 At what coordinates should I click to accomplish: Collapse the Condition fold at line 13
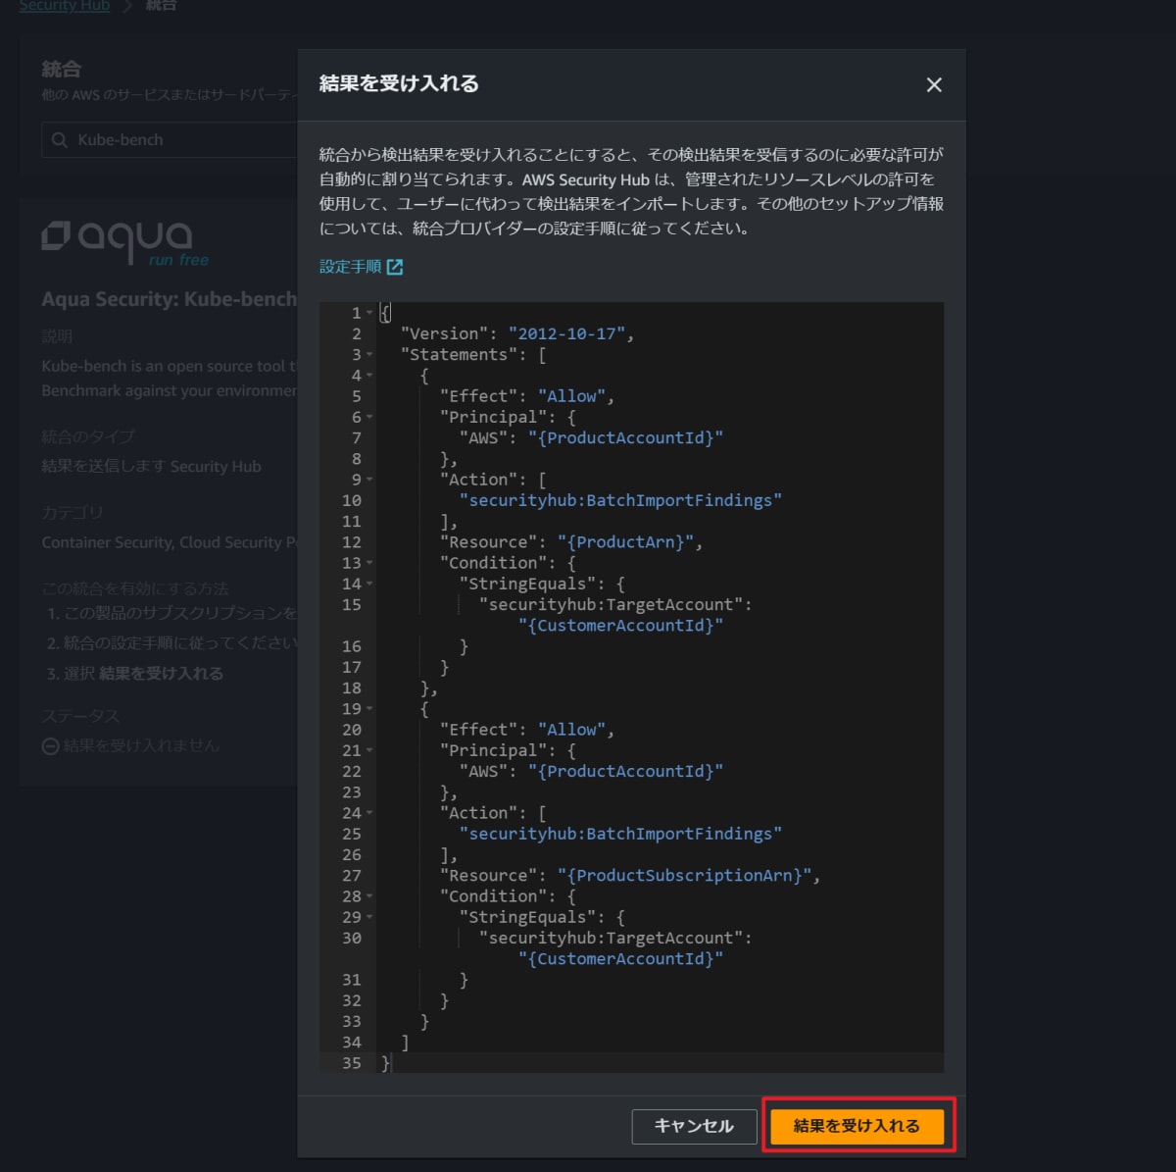click(369, 563)
